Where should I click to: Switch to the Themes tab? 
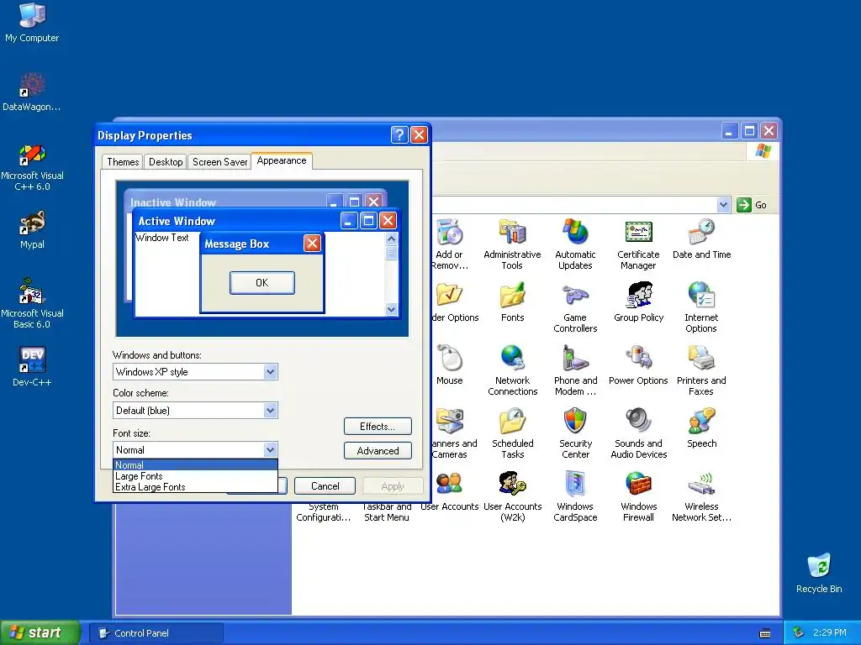[123, 162]
